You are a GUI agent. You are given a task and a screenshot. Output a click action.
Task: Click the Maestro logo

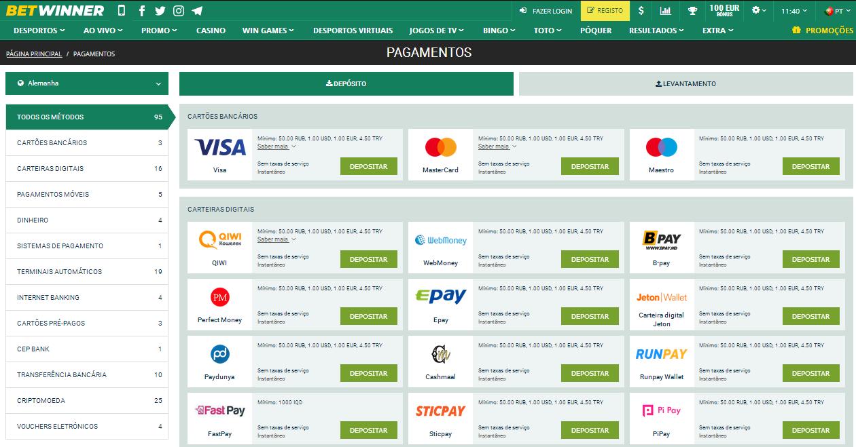click(661, 147)
